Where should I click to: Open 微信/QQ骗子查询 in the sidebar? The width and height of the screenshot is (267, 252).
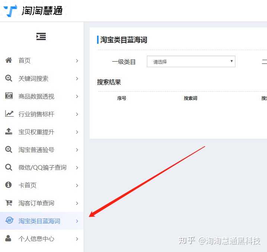tap(42, 167)
